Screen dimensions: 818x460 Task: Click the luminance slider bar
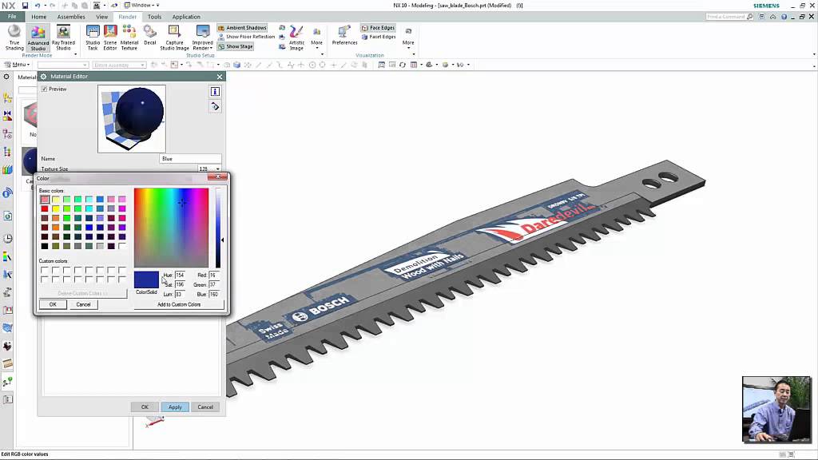[x=218, y=228]
